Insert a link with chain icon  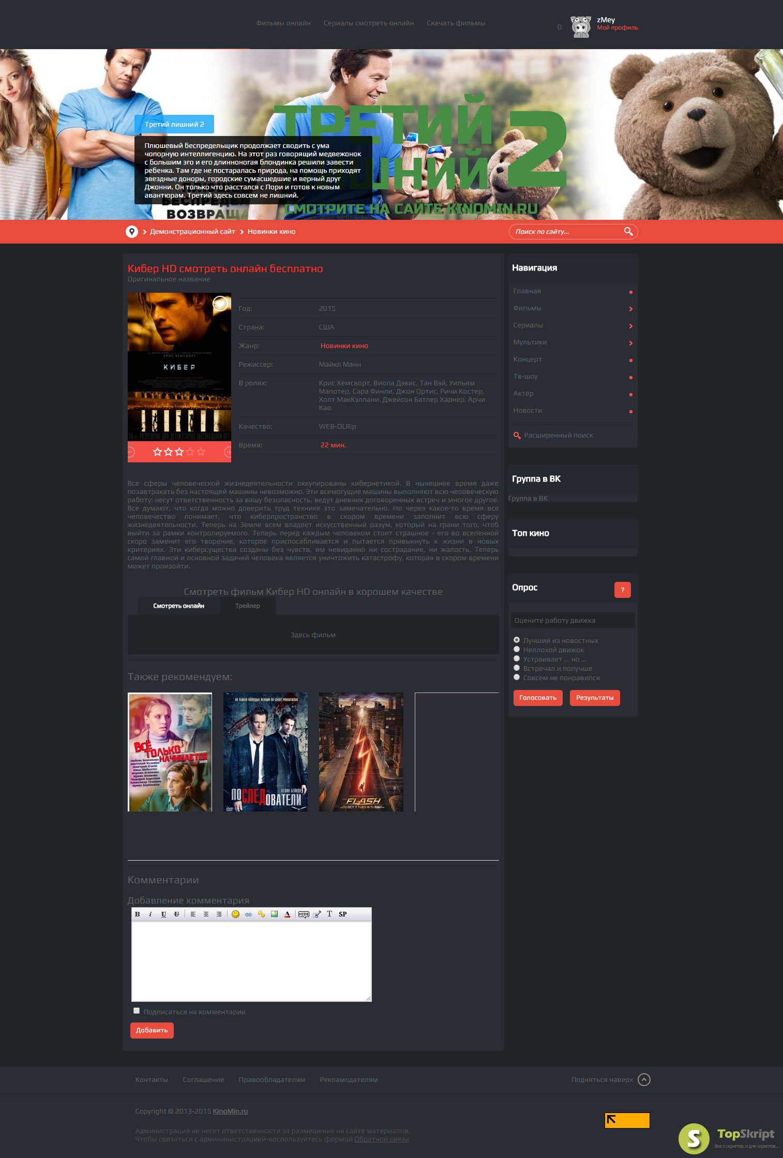pyautogui.click(x=248, y=914)
